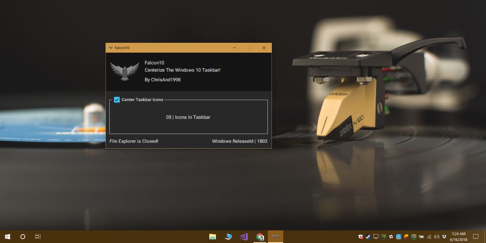Uncheck the Center Taskbar Icons checkbox
486x243 pixels.
[117, 100]
